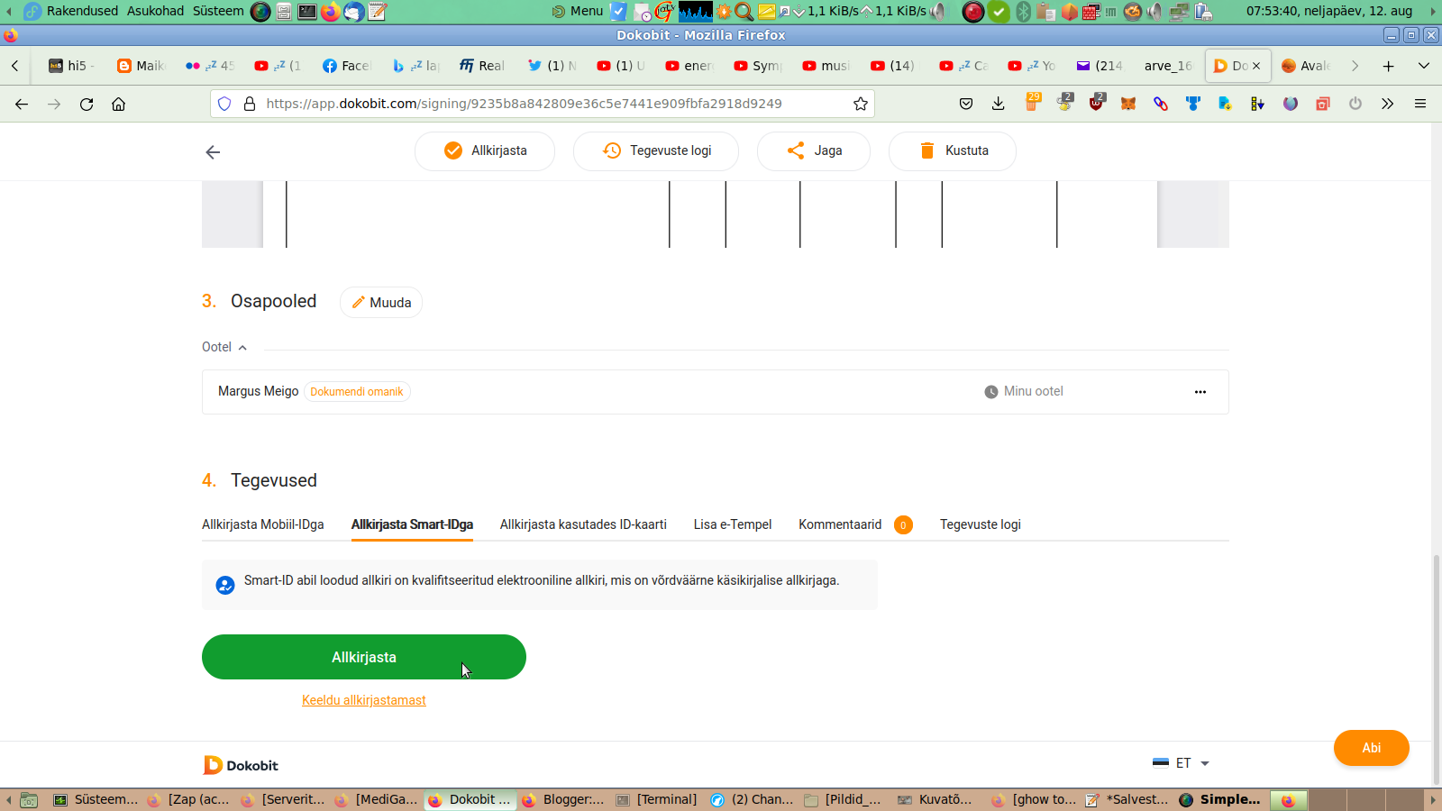Open the Kommentaarid tab
This screenshot has width=1442, height=811.
(855, 524)
